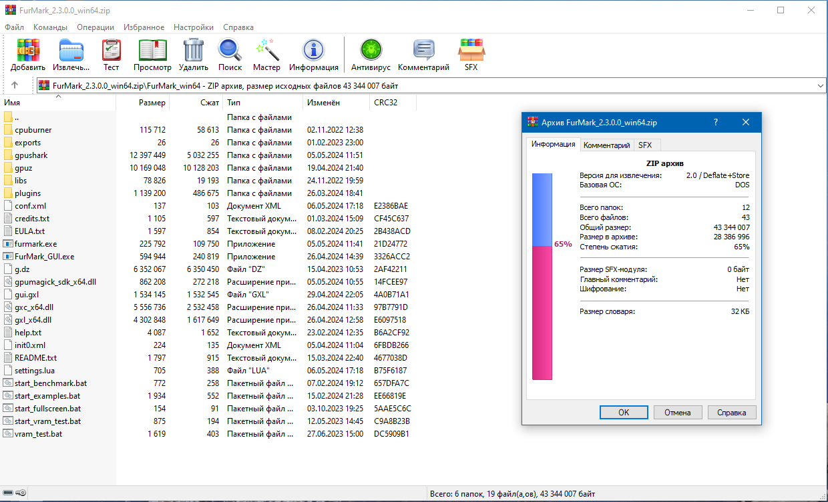
Task: Click the FurMark_GUI.exe application icon
Action: pos(8,257)
